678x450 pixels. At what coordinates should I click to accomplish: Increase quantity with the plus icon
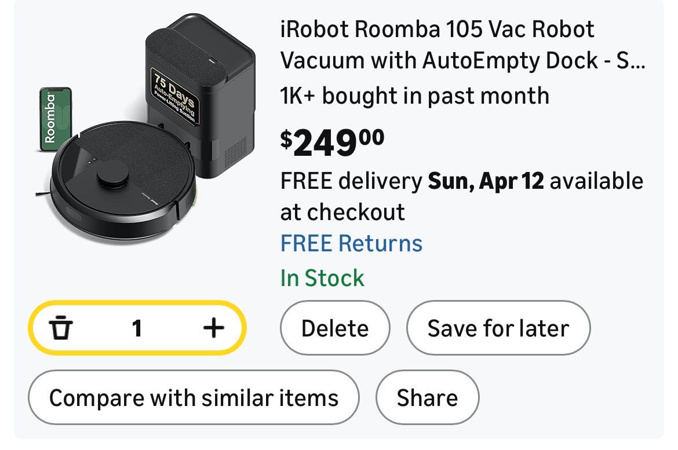213,329
